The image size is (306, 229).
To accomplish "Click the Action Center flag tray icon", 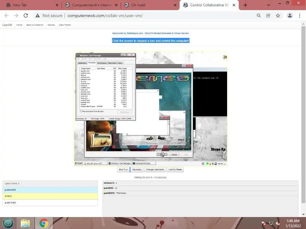I will [x=263, y=223].
